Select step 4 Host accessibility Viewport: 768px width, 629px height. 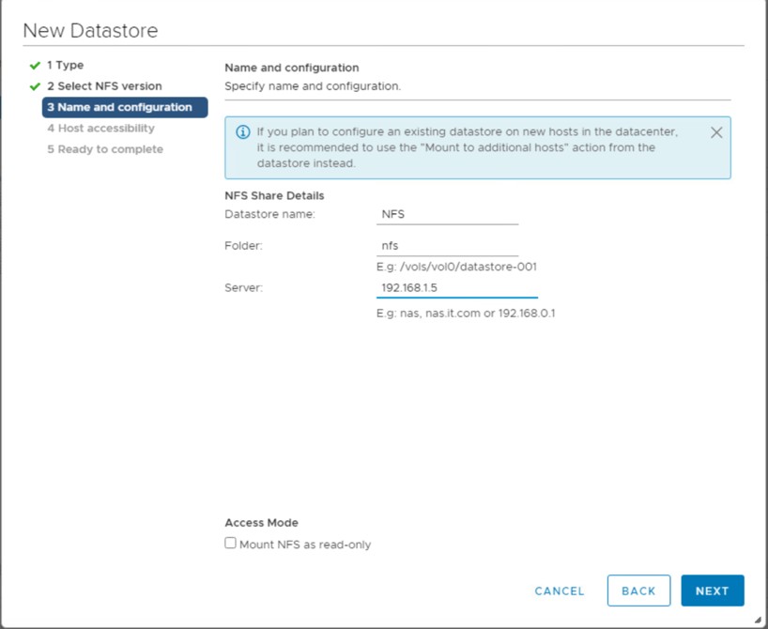(100, 129)
